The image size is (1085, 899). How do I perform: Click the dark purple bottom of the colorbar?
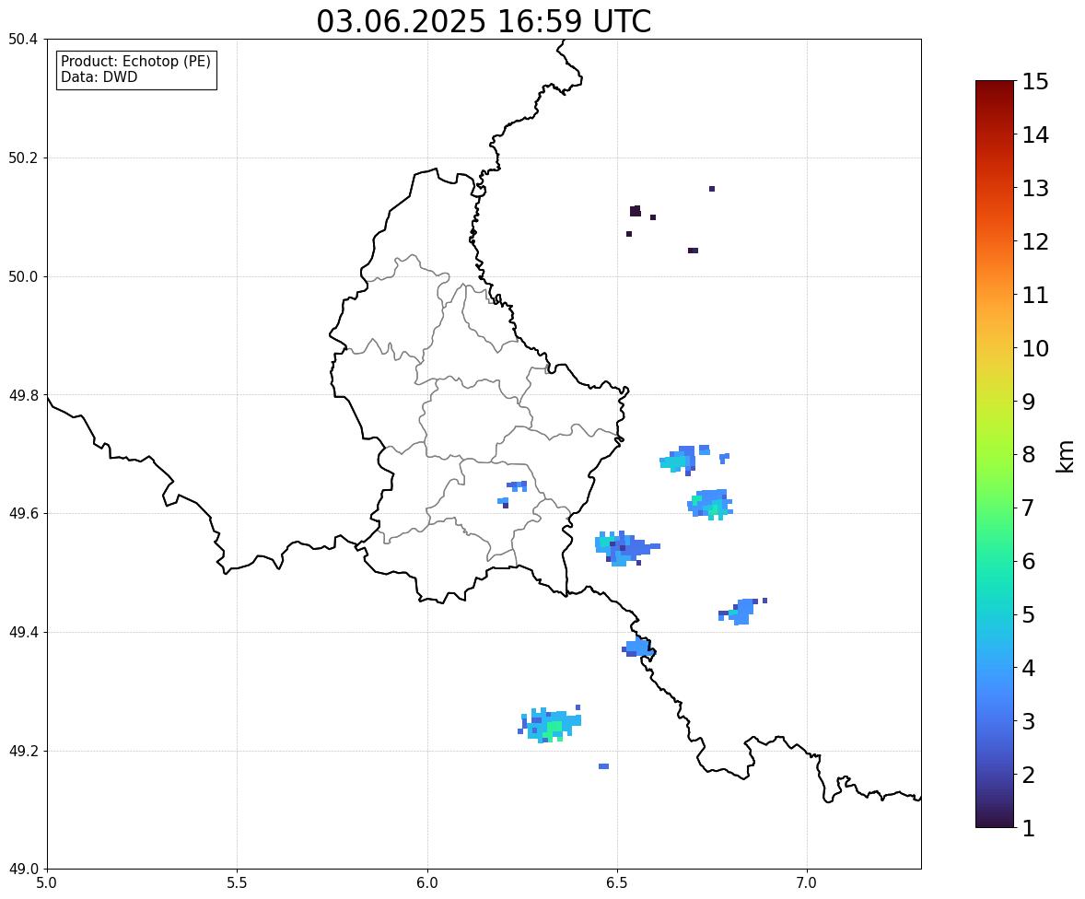tap(995, 820)
